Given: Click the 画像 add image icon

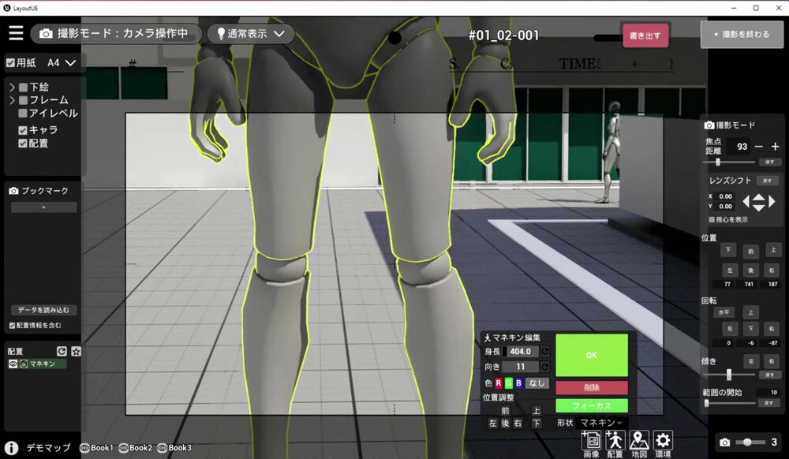Looking at the screenshot, I should (x=591, y=441).
